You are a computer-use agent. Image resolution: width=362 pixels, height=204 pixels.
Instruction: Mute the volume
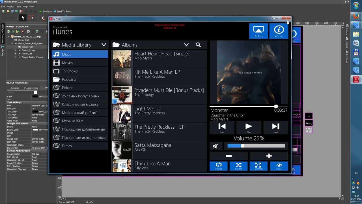point(216,146)
